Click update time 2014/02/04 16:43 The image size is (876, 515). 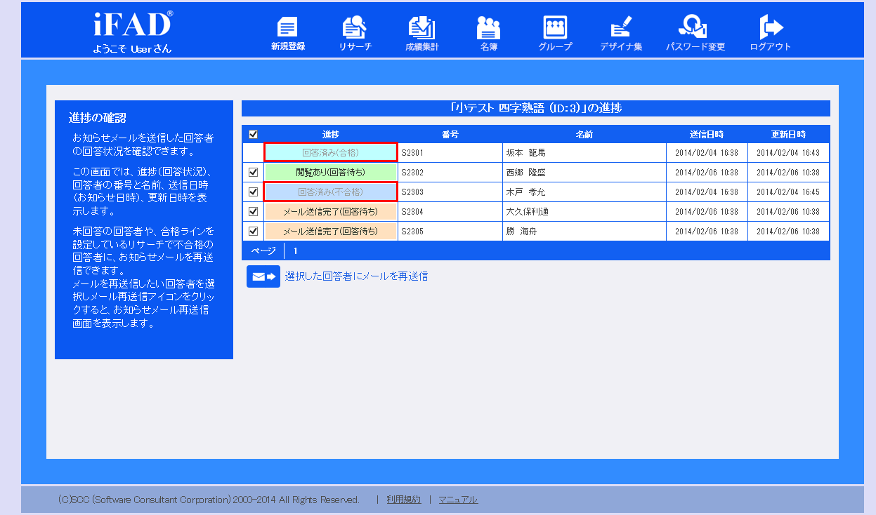point(788,152)
